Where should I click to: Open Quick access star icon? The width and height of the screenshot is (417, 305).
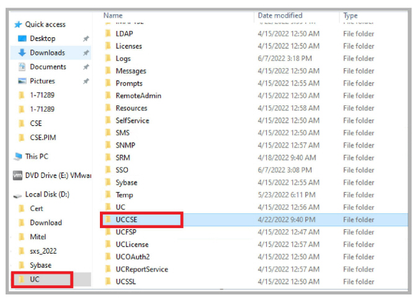point(18,25)
